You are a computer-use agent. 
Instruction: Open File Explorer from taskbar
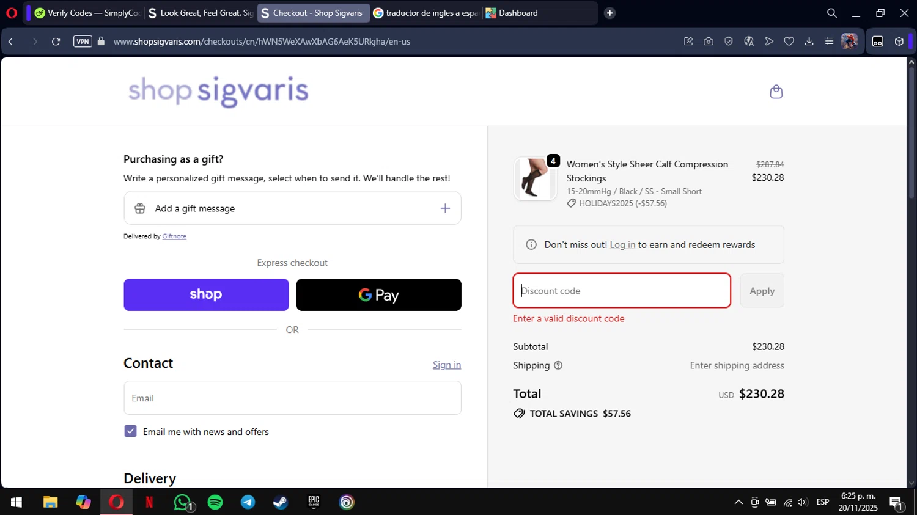50,502
